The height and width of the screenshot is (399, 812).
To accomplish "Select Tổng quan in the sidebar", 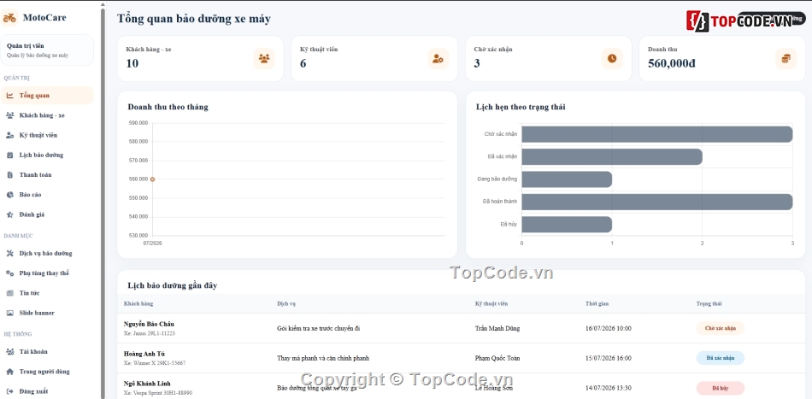I will [x=47, y=95].
